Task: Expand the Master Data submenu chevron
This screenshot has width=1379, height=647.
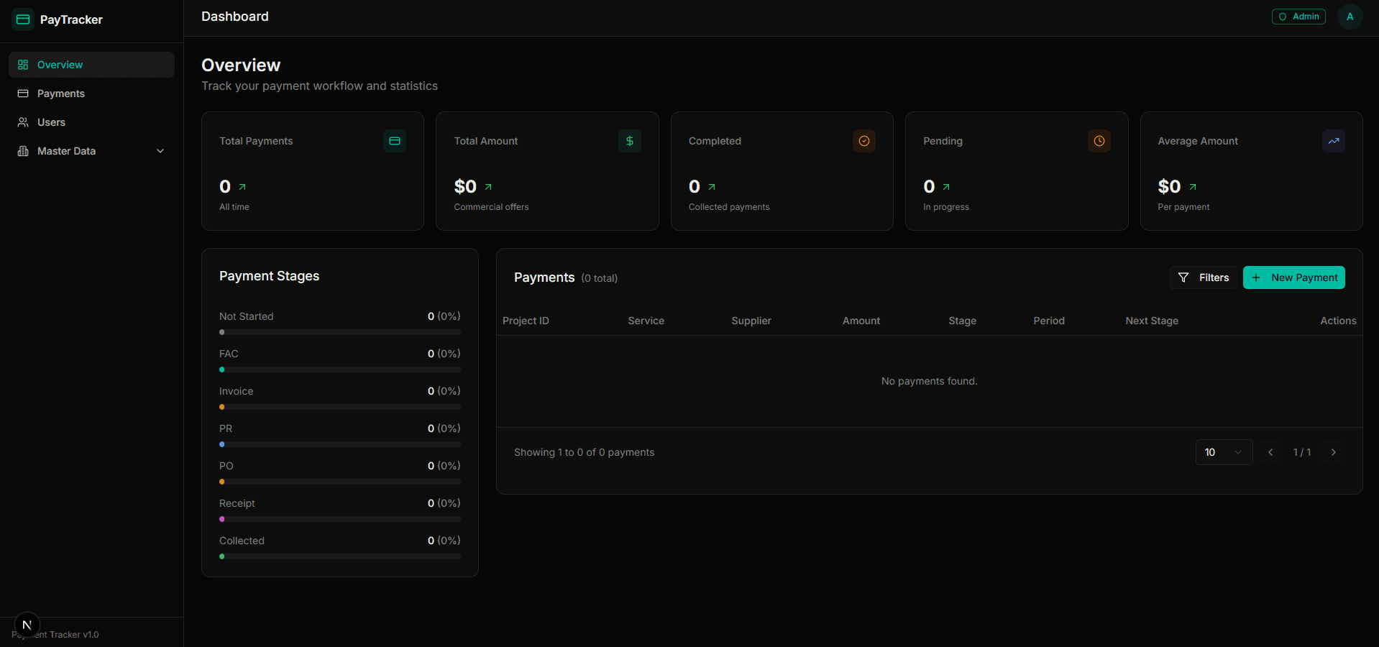Action: tap(160, 151)
